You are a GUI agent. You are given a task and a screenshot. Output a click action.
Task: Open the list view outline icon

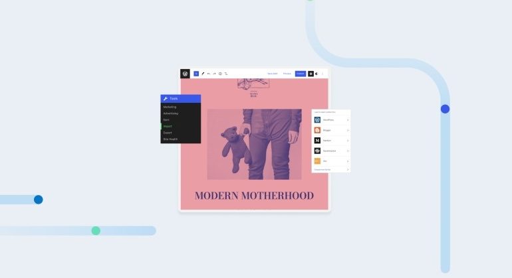pos(226,74)
